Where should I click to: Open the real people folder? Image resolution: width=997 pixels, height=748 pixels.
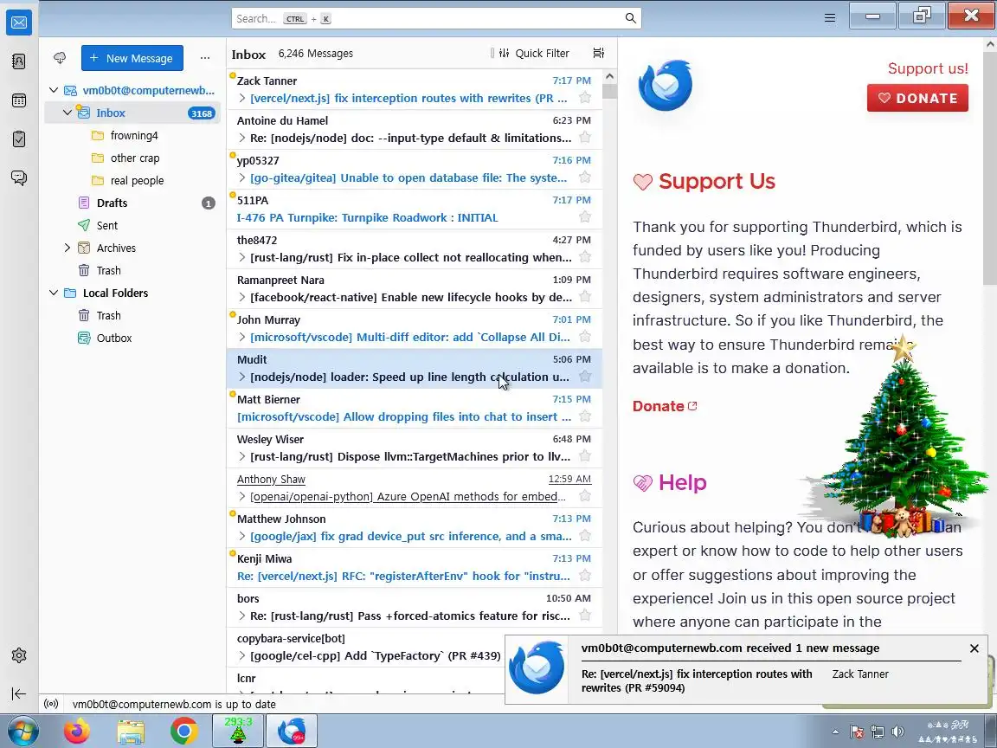(132, 180)
